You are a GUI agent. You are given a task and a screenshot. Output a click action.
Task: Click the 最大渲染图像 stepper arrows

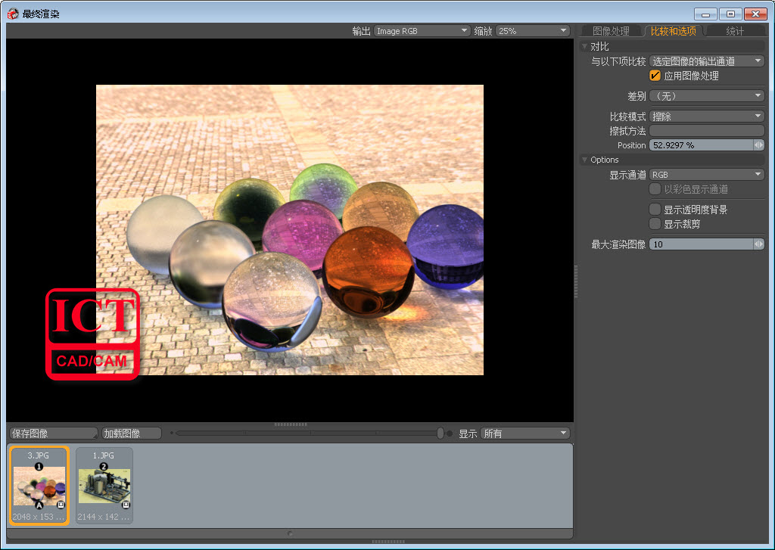[758, 244]
